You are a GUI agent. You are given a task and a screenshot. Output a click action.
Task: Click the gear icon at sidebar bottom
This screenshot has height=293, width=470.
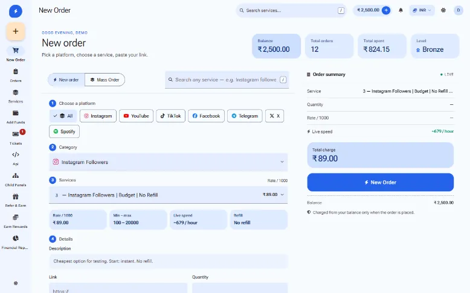pyautogui.click(x=16, y=283)
